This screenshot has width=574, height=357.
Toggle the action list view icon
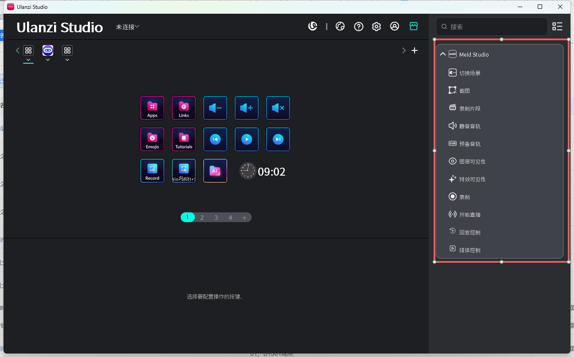coord(557,27)
